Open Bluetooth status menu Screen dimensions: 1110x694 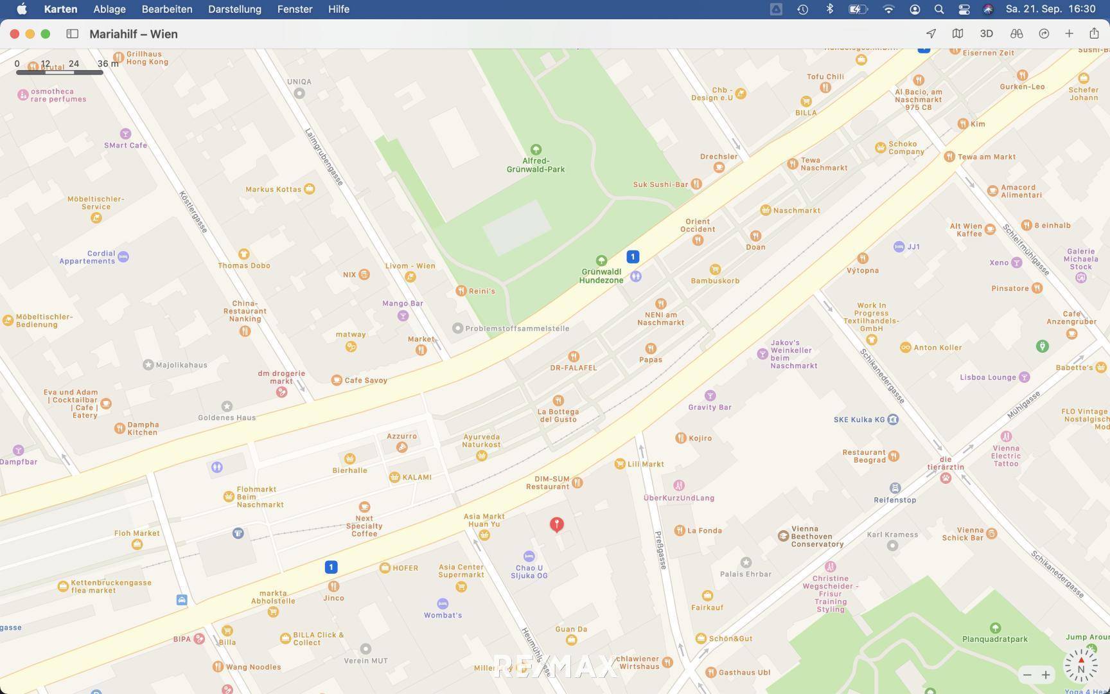829,9
